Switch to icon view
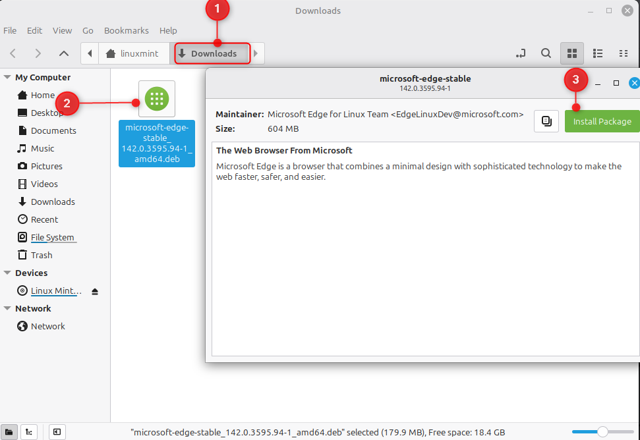The height and width of the screenshot is (440, 640). 571,53
